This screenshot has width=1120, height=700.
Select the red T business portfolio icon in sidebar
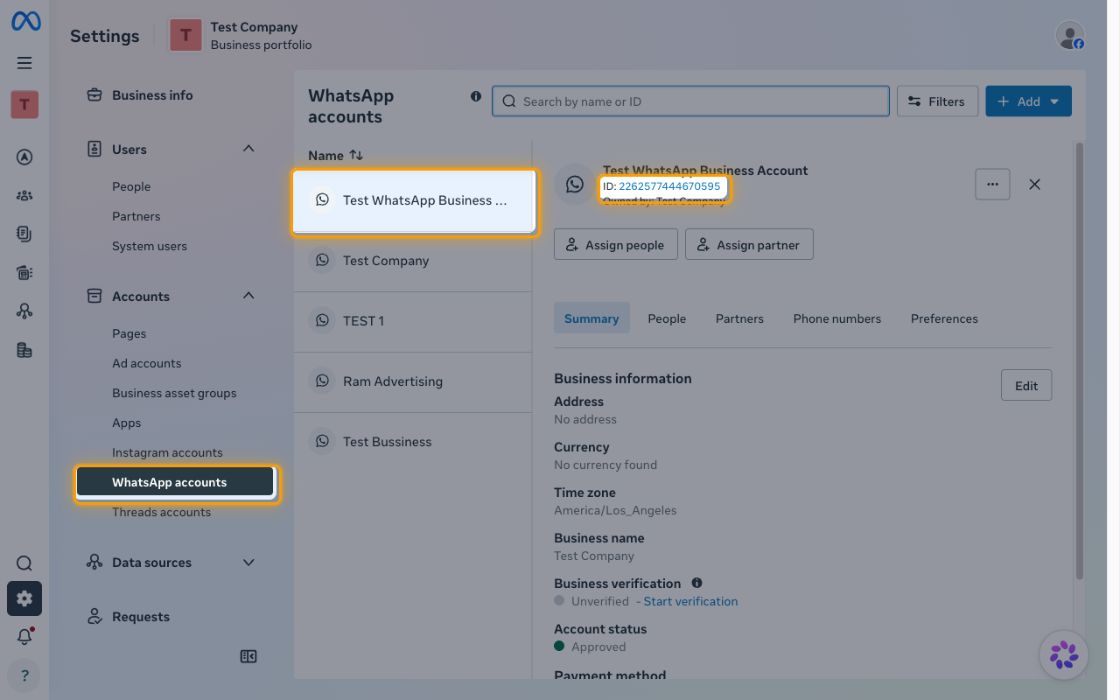tap(24, 105)
